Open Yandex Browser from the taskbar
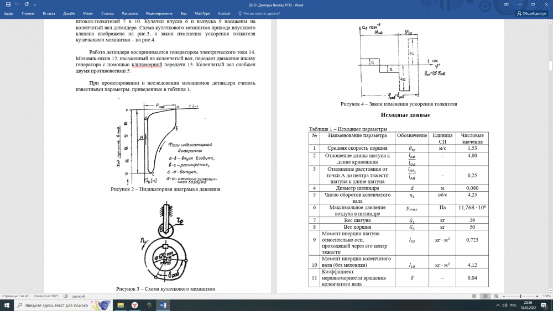 point(135,305)
